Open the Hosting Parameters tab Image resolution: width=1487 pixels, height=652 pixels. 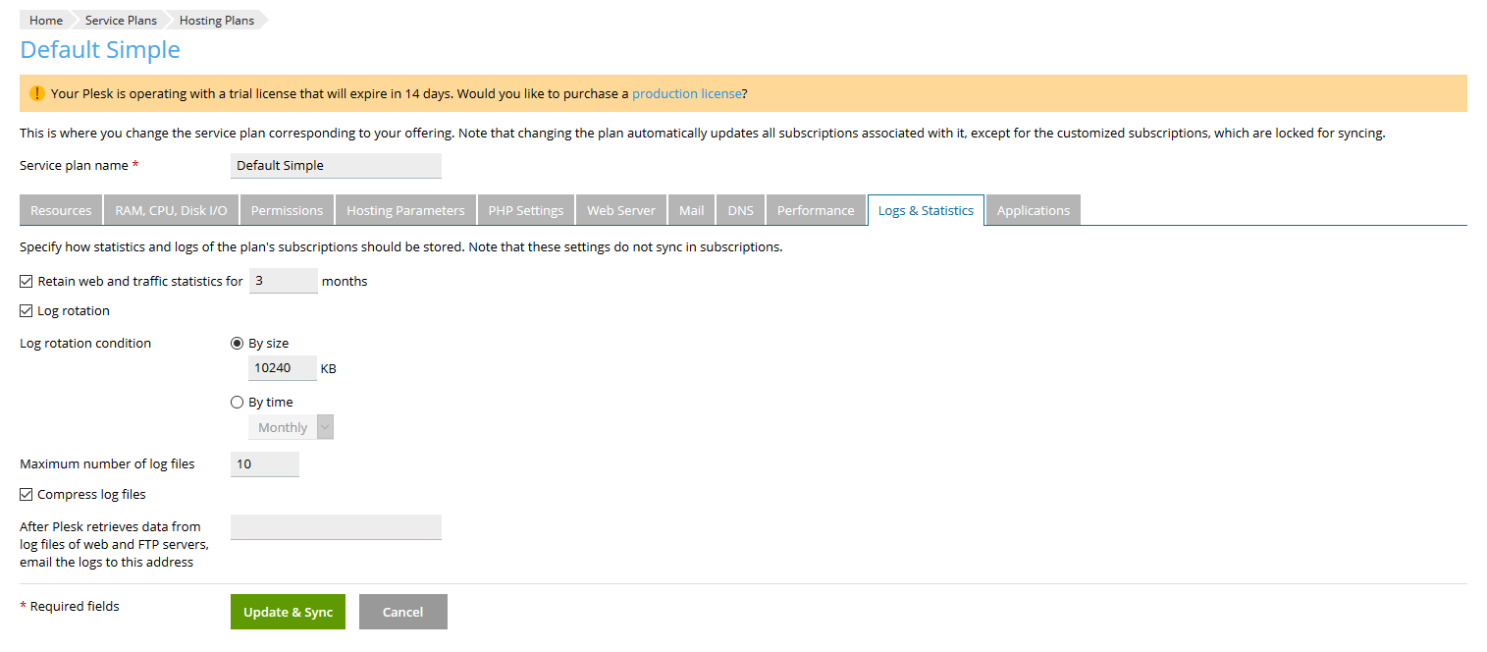pyautogui.click(x=405, y=210)
